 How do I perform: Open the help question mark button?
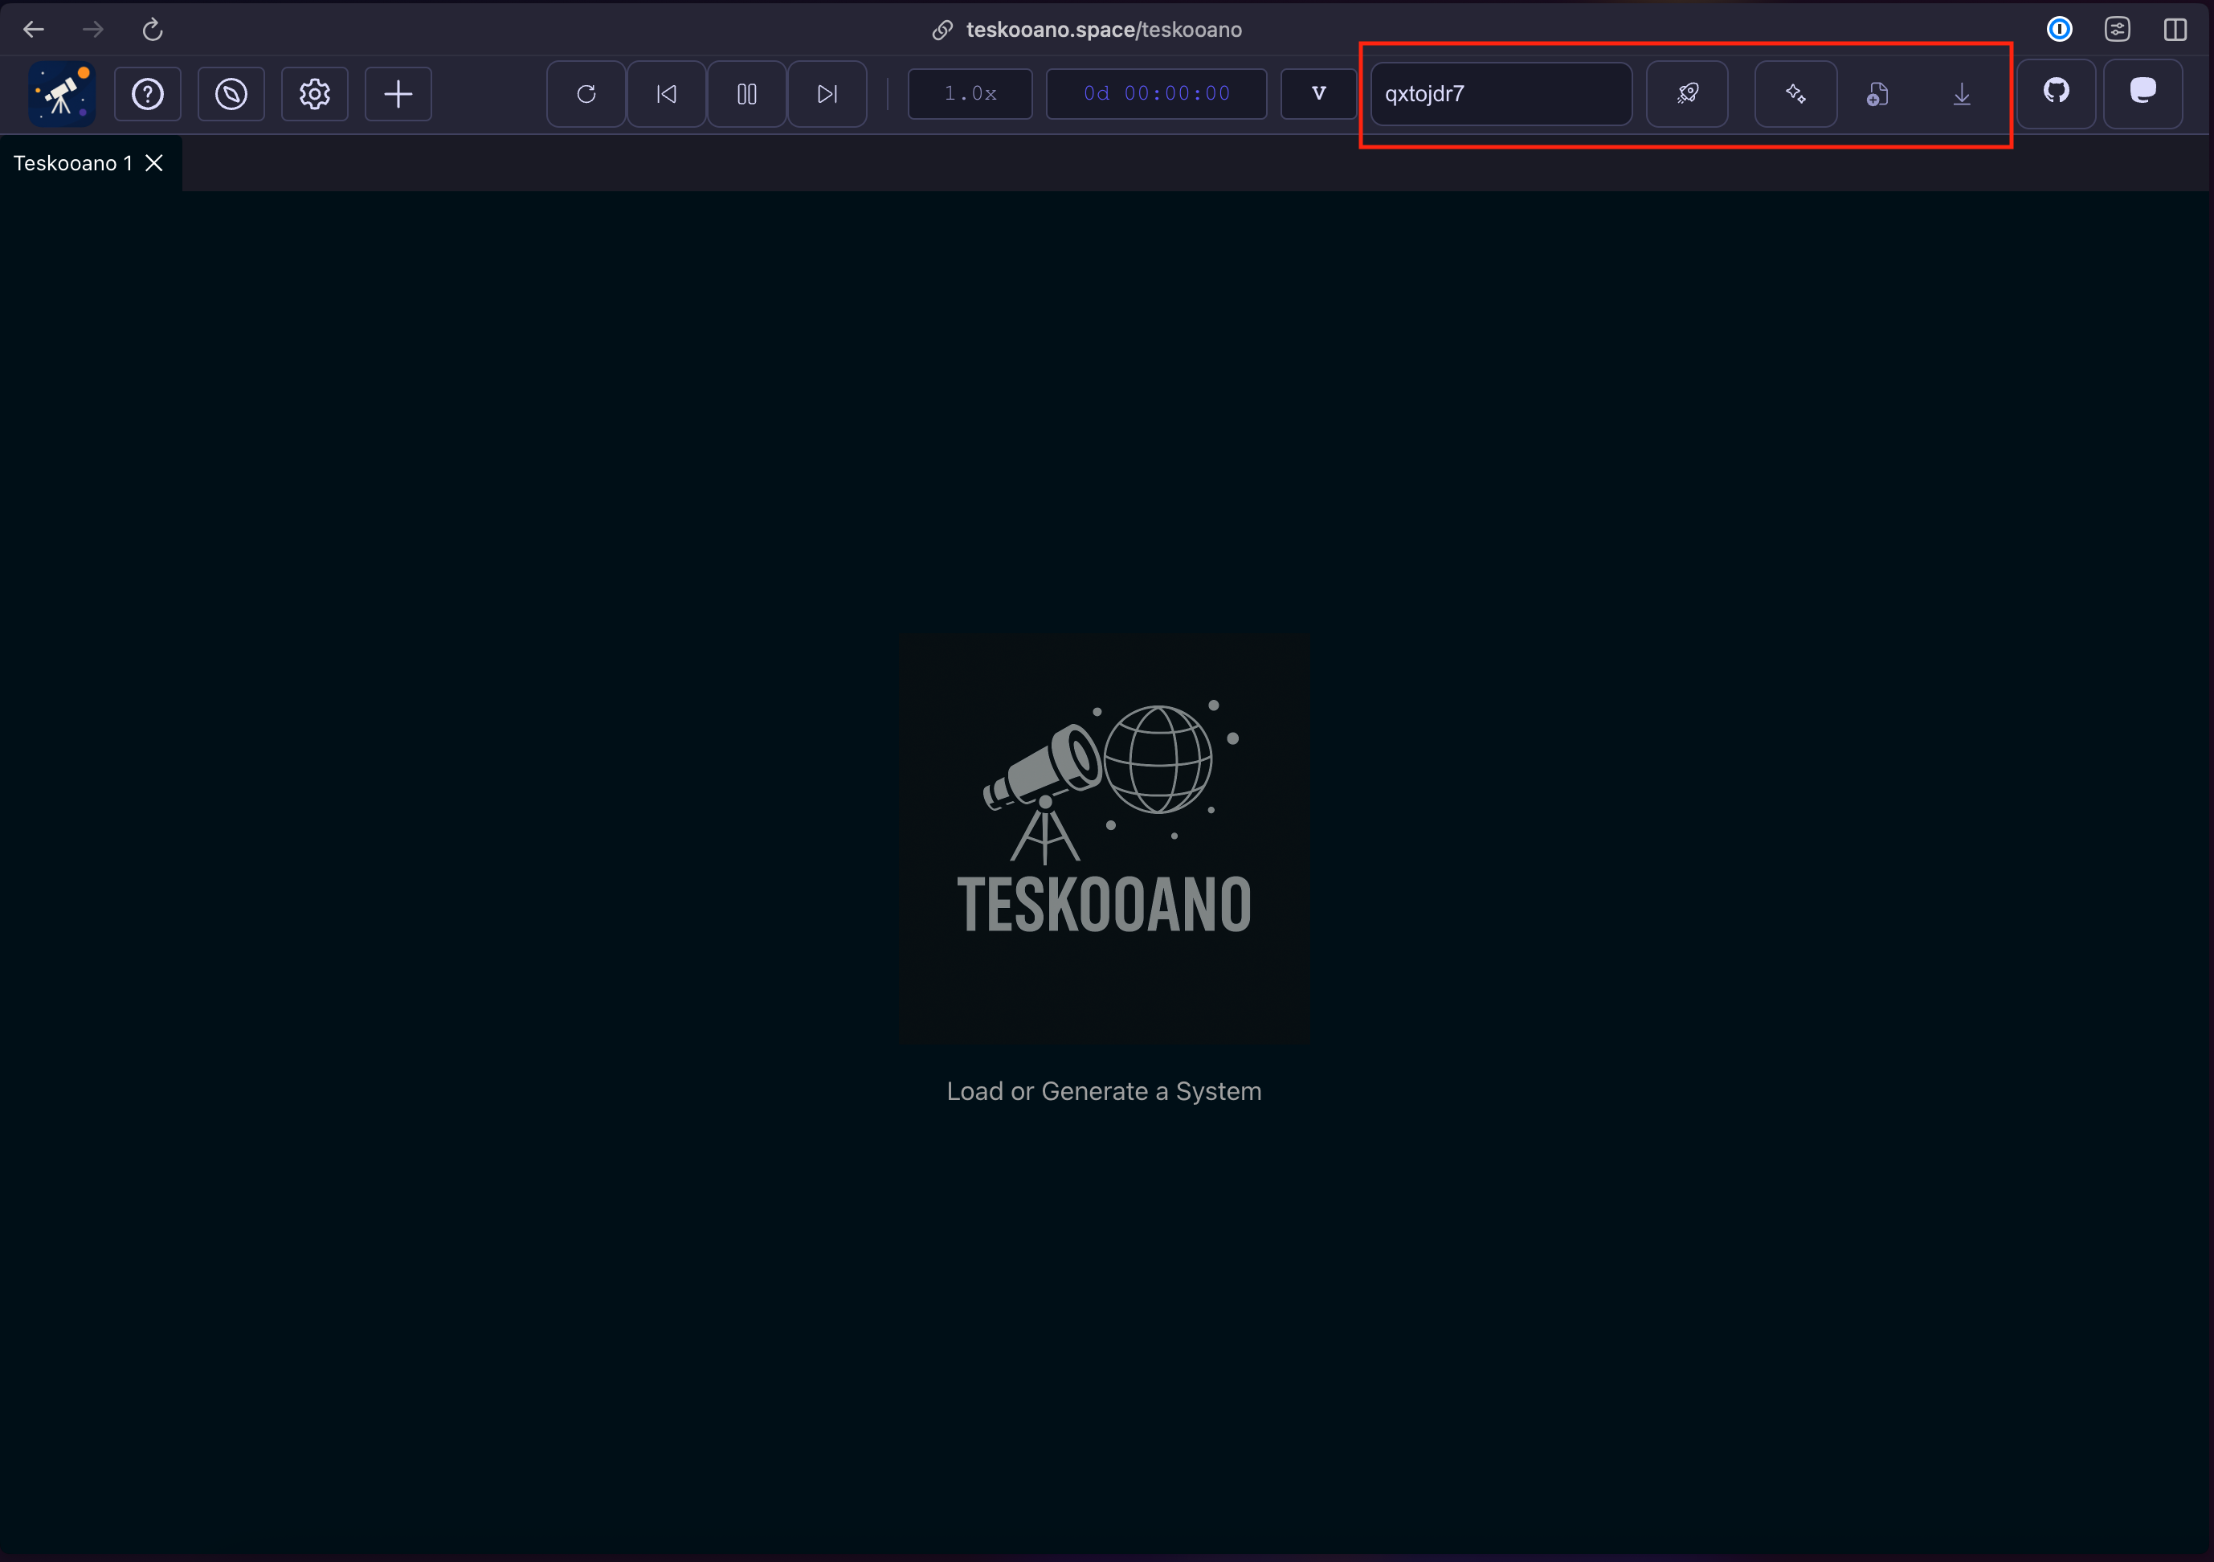tap(148, 93)
